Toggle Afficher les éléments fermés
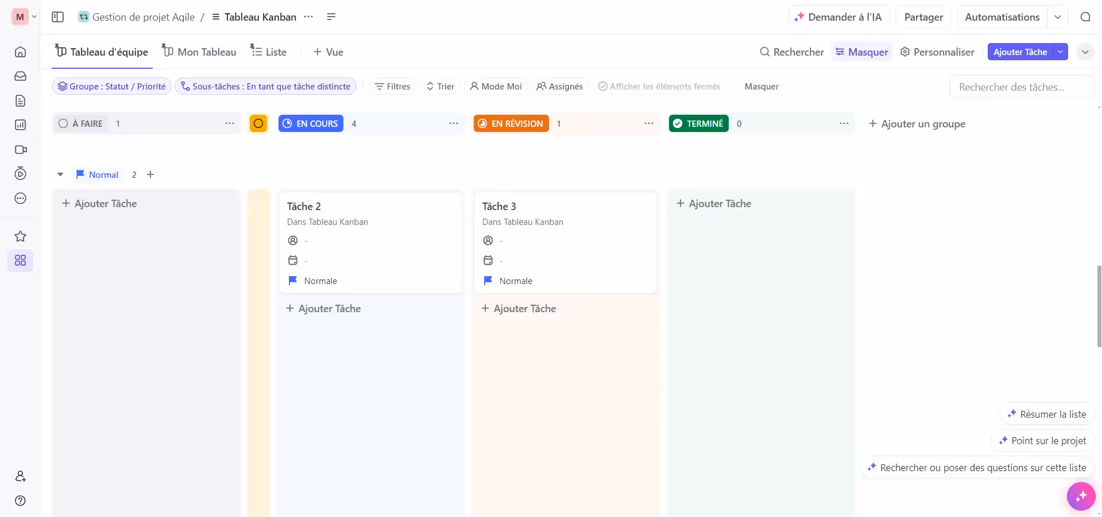Screen dimensions: 1102x517 659,87
